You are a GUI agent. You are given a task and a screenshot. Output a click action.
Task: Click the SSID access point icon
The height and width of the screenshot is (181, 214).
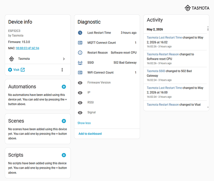pyautogui.click(x=80, y=63)
